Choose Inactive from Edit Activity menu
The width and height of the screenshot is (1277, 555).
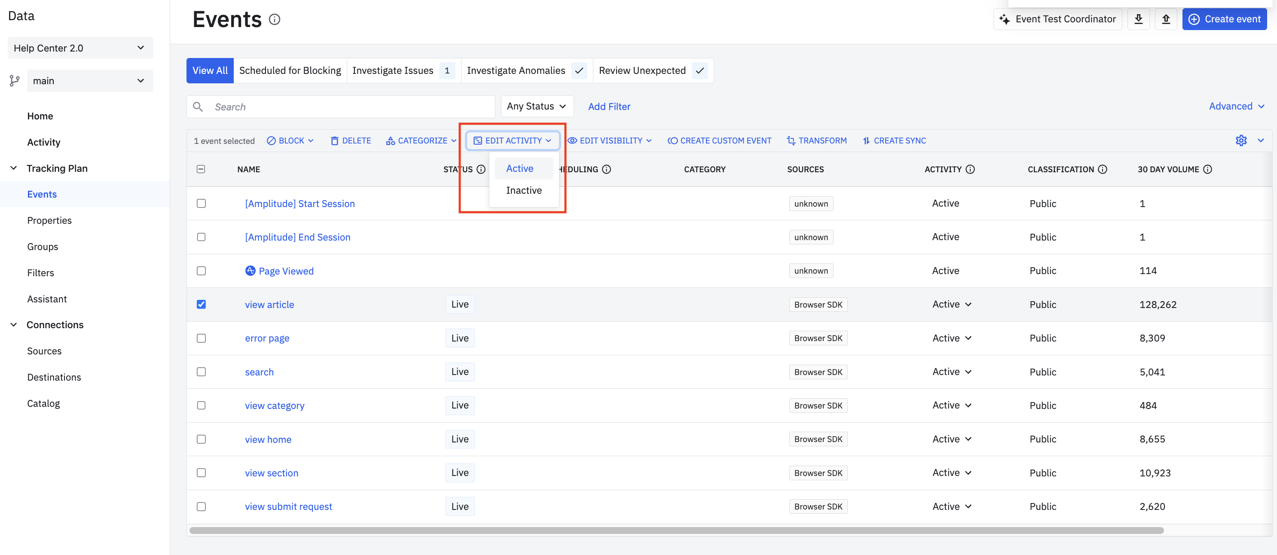(x=523, y=190)
